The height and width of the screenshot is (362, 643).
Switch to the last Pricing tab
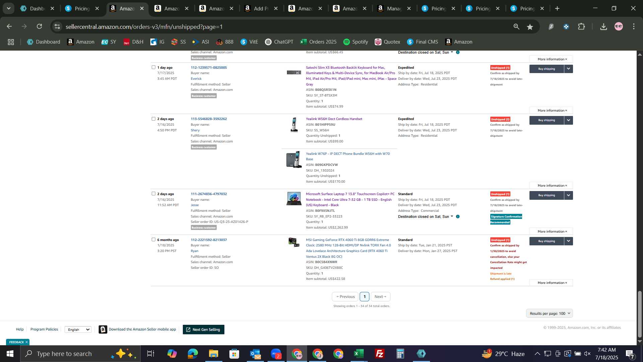click(527, 8)
